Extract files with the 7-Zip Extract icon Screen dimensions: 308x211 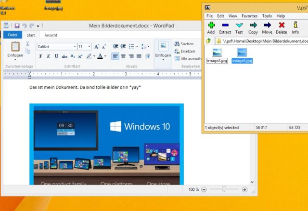pos(225,27)
